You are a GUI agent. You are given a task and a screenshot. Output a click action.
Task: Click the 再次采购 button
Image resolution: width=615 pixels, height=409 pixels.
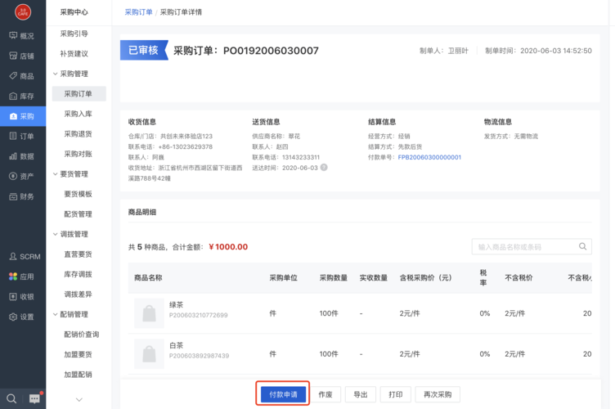tap(438, 394)
